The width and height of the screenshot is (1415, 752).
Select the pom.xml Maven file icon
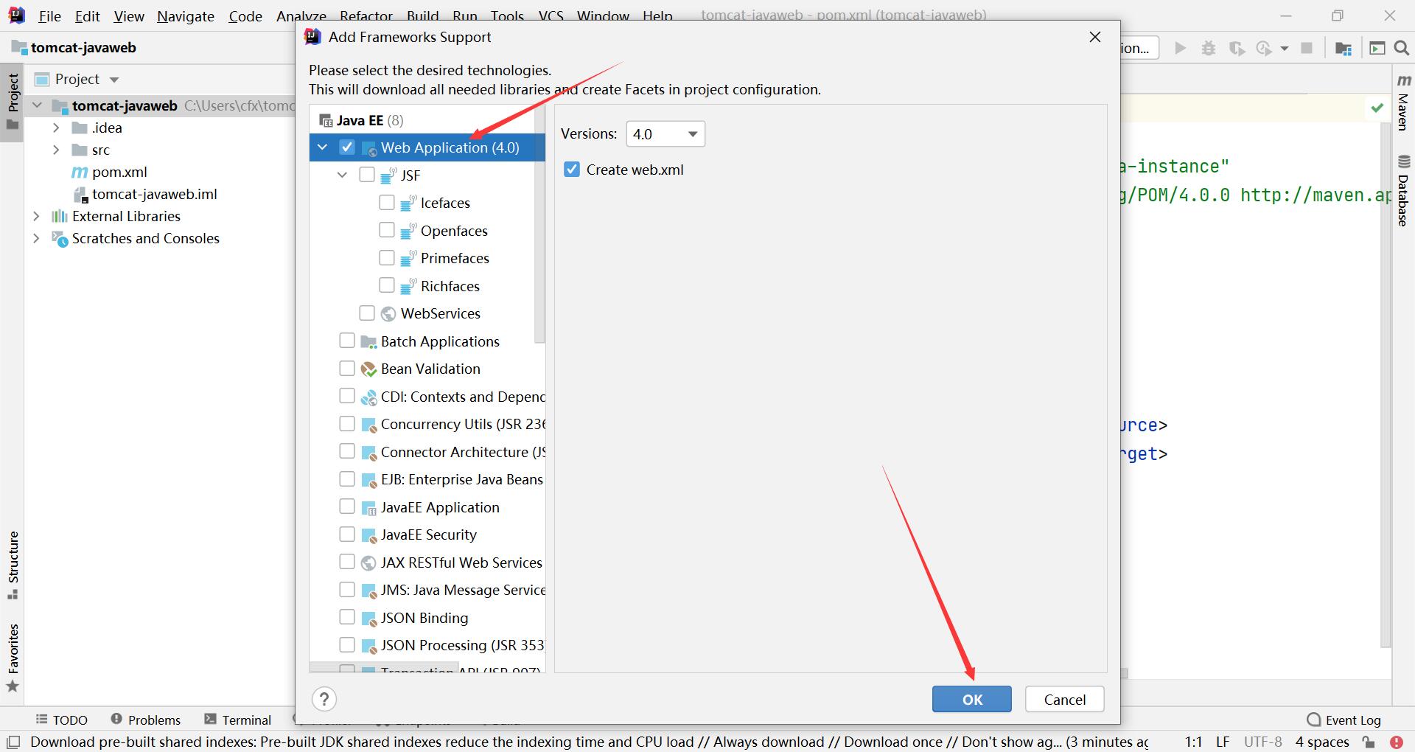pos(80,173)
